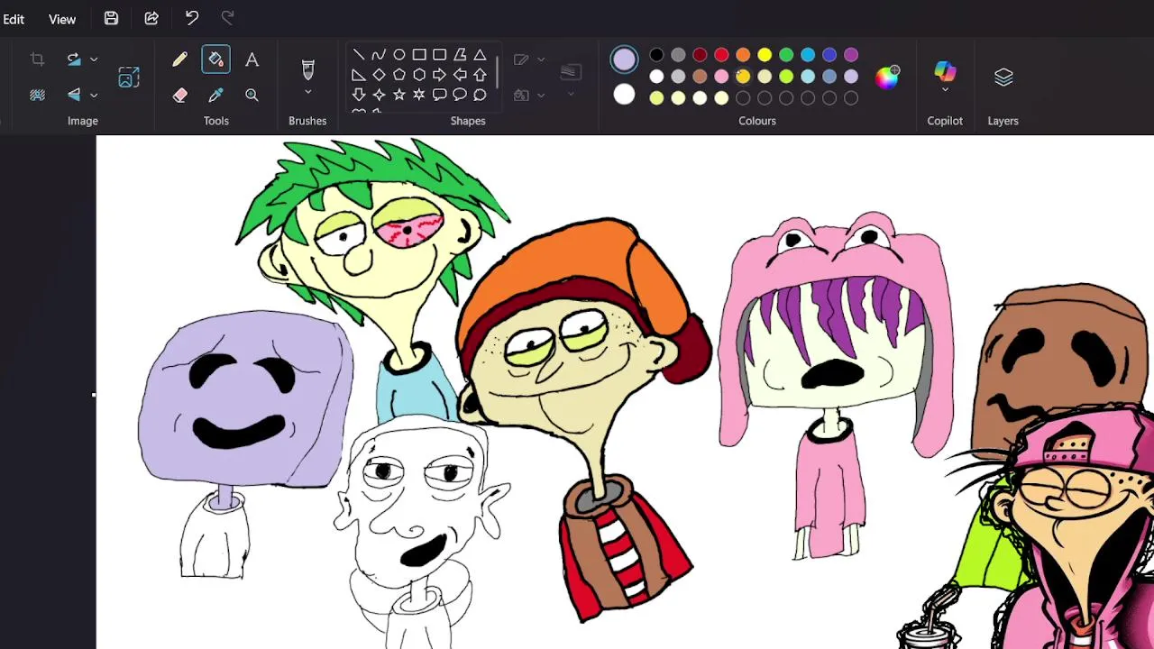1154x649 pixels.
Task: Choose the Six-point star shape
Action: click(419, 95)
